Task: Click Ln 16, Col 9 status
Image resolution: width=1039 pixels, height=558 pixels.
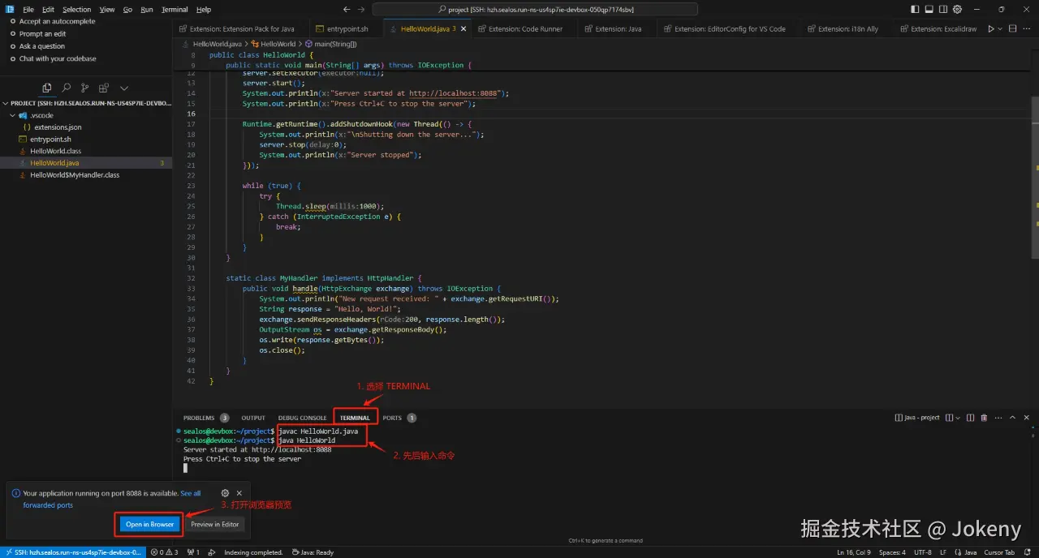Action: tap(854, 552)
